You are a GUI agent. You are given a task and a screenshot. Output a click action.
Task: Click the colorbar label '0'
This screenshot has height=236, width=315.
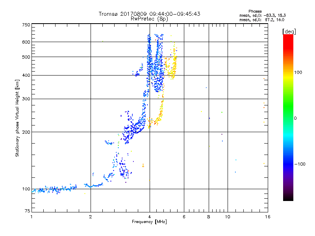point(295,118)
